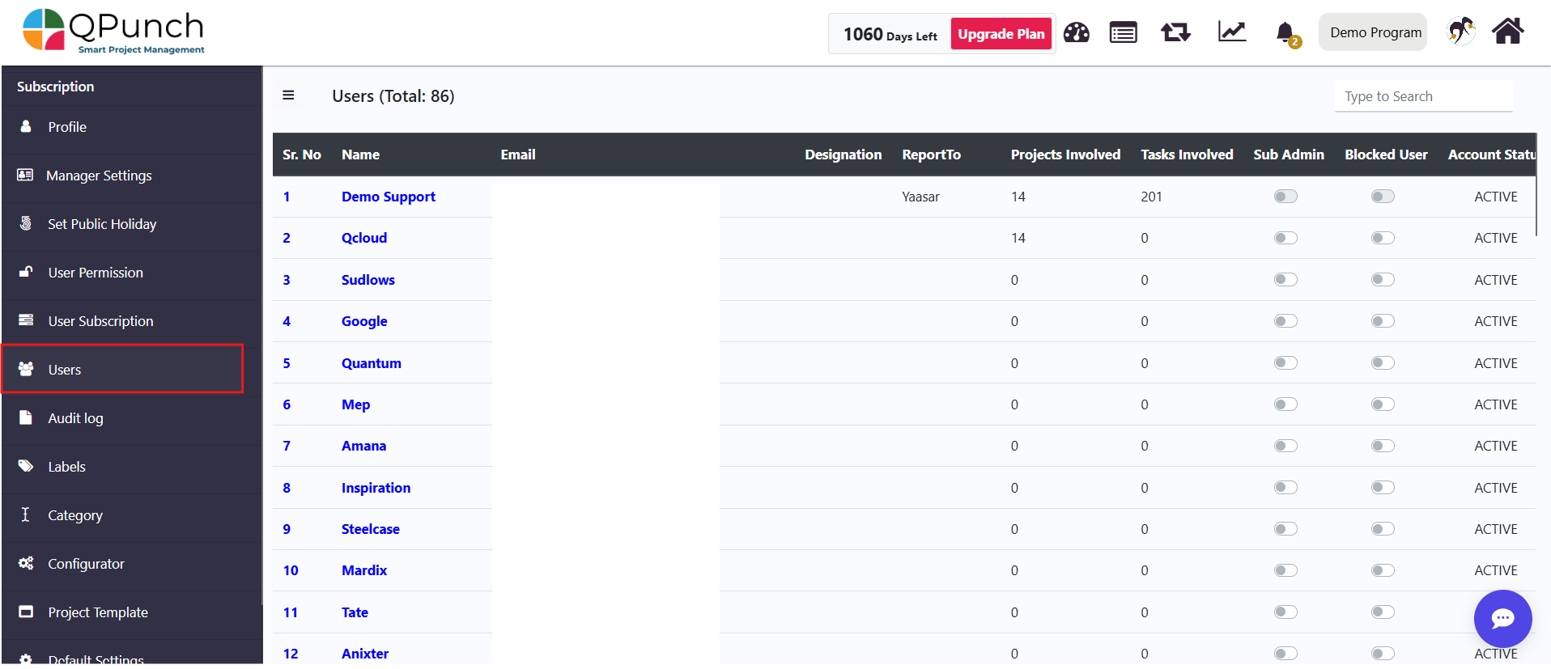This screenshot has height=669, width=1551.
Task: Click the Type to Search field
Action: click(1422, 96)
